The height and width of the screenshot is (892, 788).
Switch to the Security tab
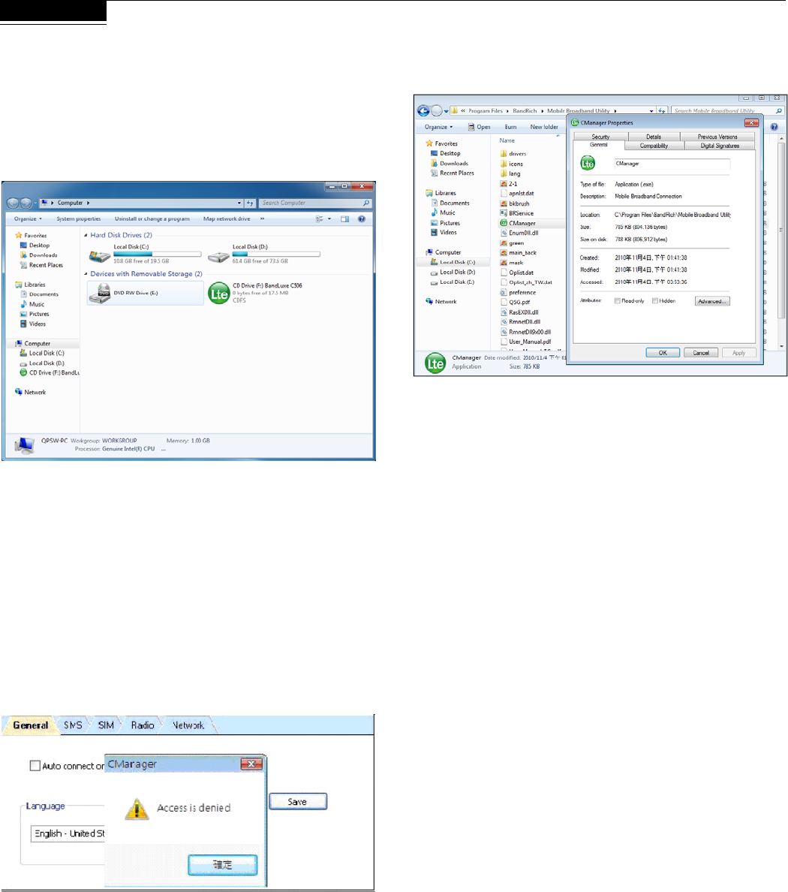[600, 137]
